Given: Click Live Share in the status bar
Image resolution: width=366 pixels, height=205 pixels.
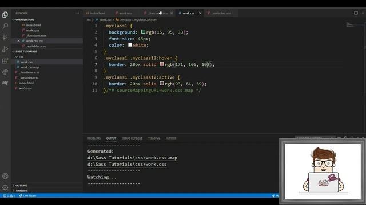Looking at the screenshot, I should point(27,196).
